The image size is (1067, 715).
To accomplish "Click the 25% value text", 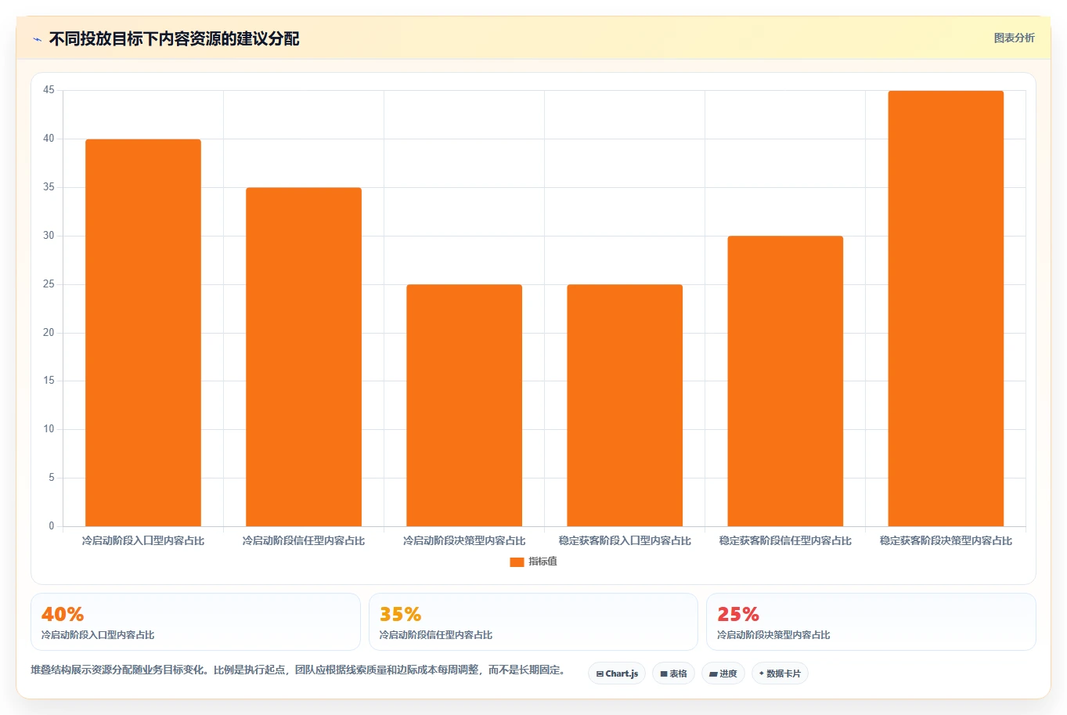I will tap(738, 614).
